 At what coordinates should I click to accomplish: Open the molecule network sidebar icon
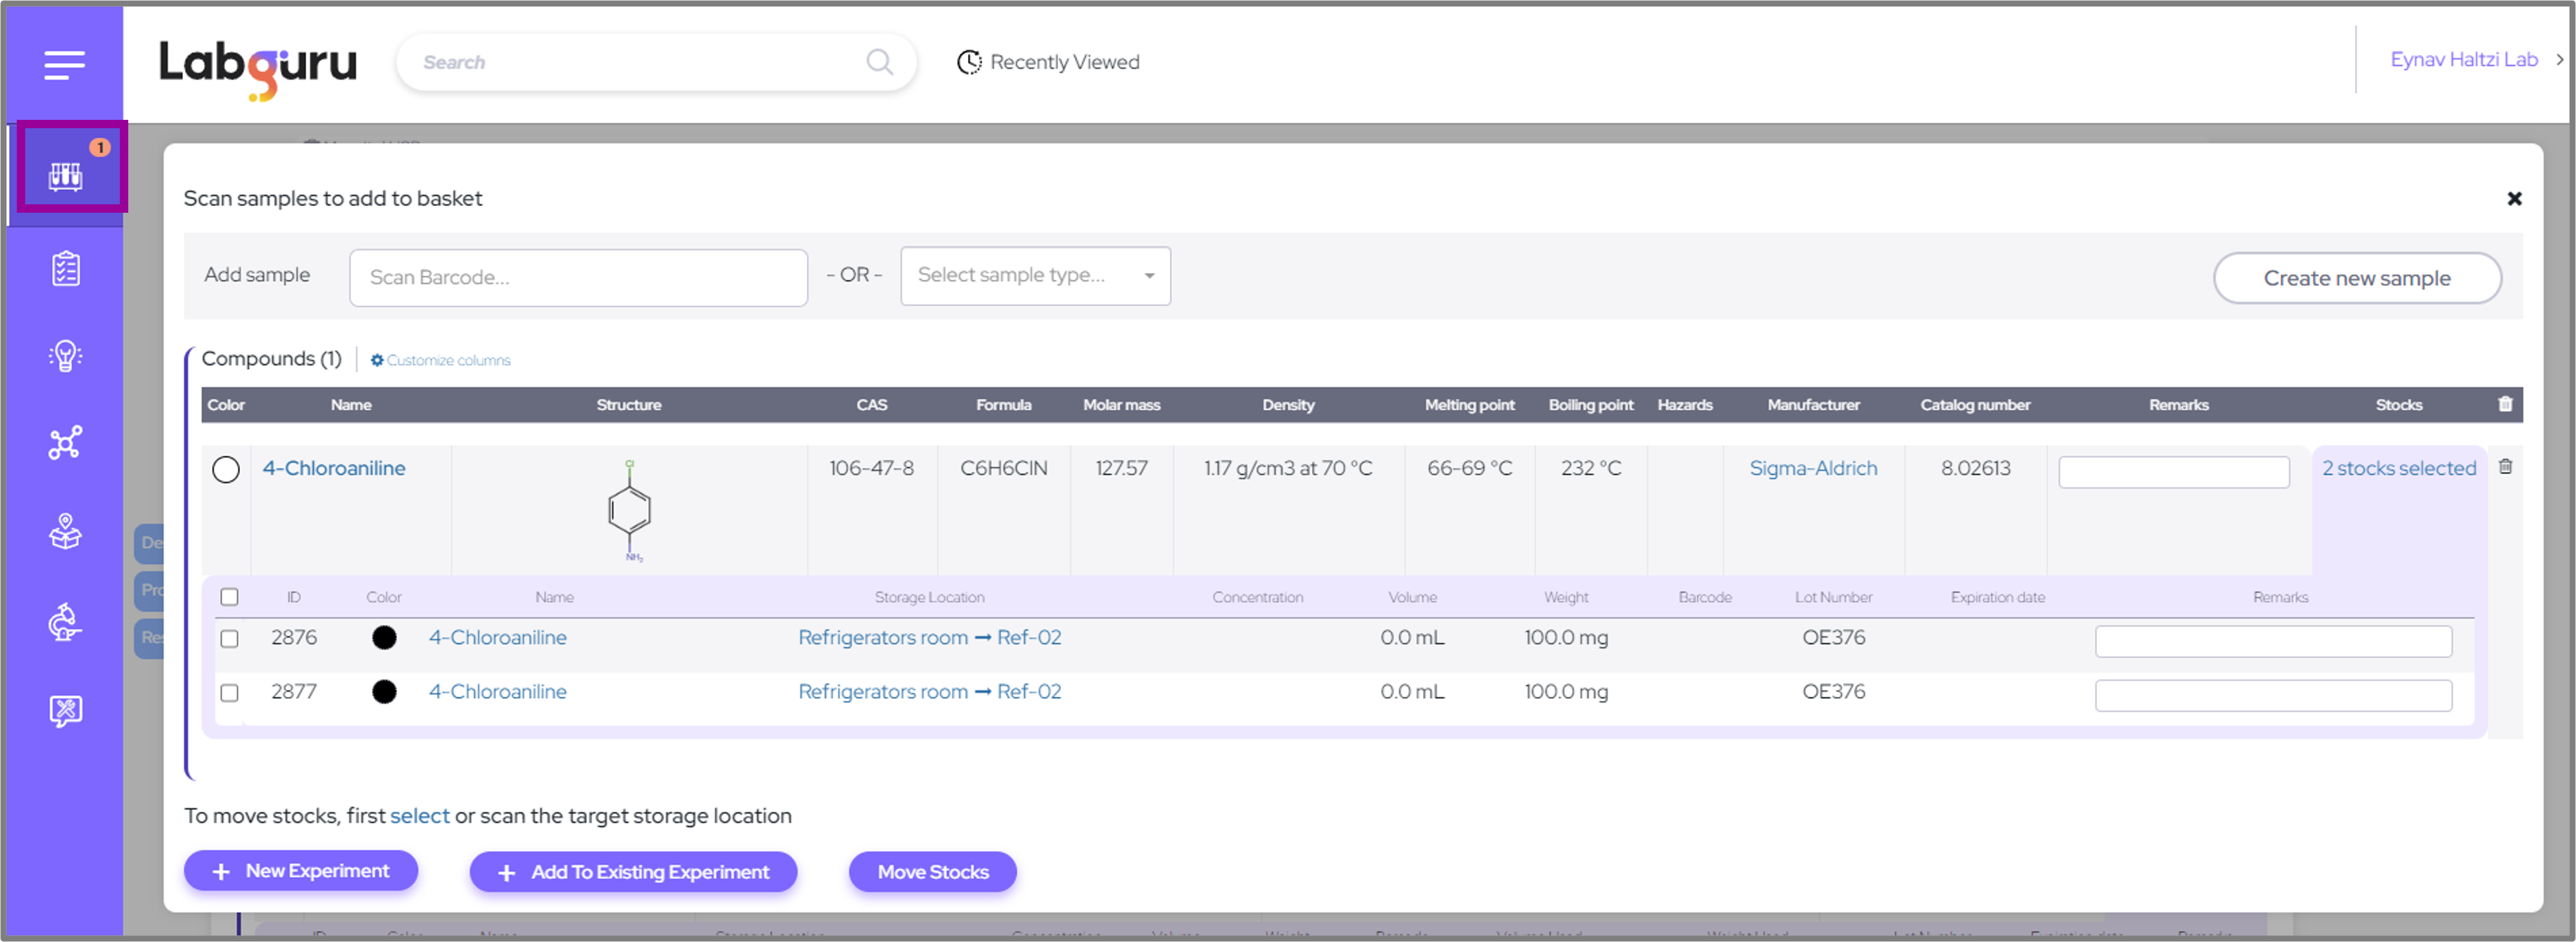coord(66,442)
